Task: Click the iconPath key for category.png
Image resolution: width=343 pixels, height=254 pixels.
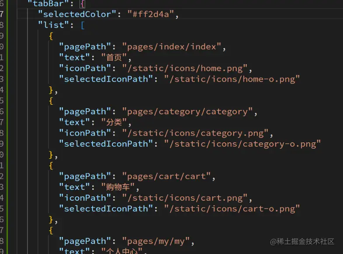Action: coord(85,133)
